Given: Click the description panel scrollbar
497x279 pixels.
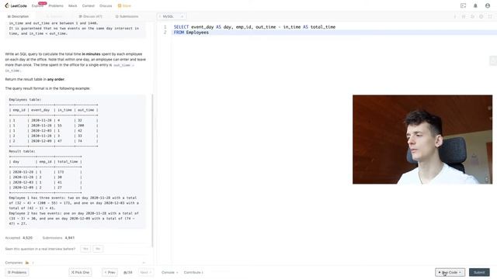Looking at the screenshot, I should pos(153,170).
